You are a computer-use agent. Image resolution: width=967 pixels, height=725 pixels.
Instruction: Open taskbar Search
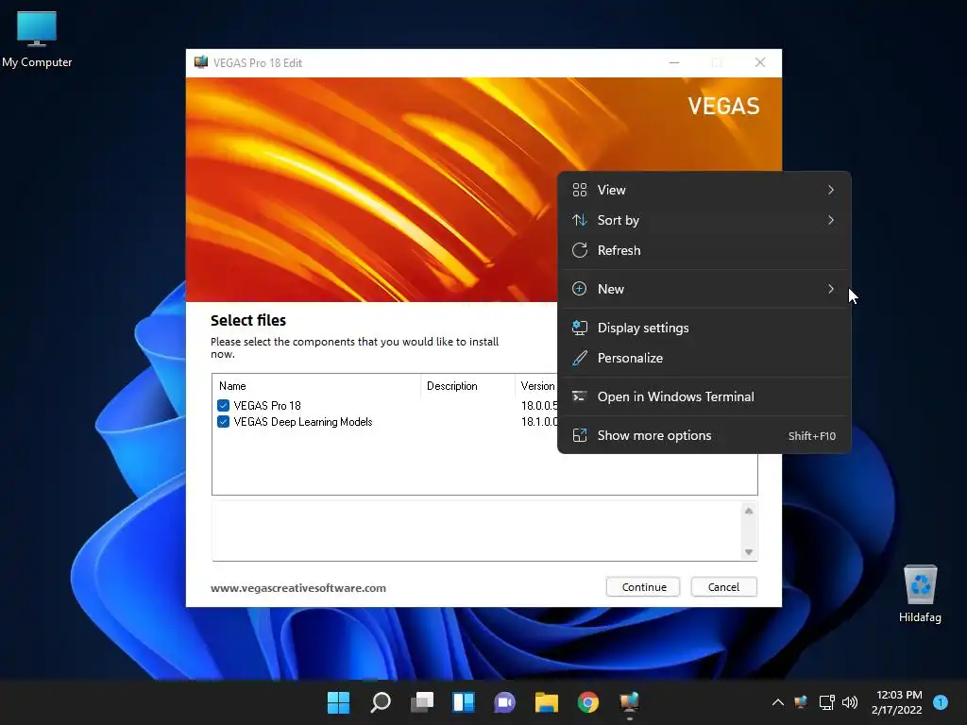pos(380,702)
